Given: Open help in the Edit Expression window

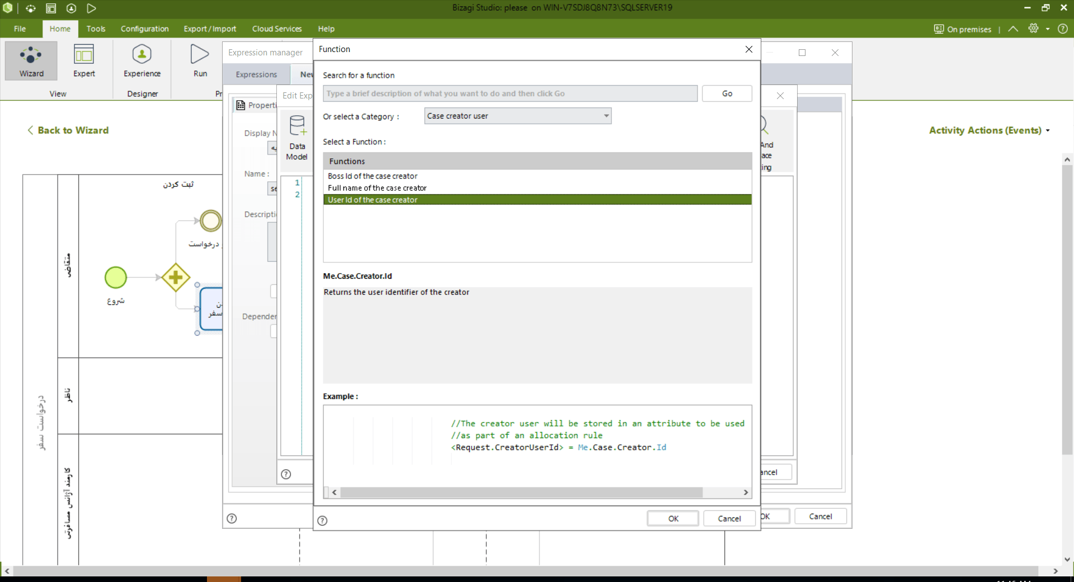Looking at the screenshot, I should coord(286,474).
